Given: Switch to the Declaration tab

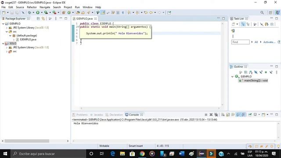Looking at the screenshot, I should tap(114, 115).
